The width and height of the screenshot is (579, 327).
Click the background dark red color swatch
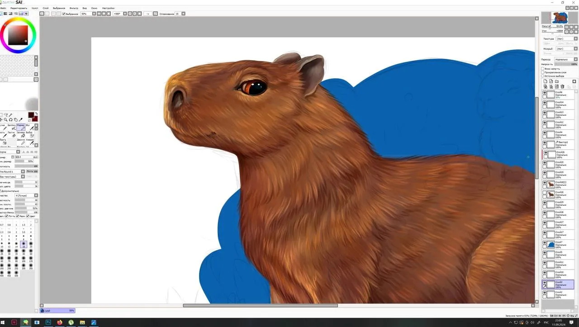tap(35, 118)
